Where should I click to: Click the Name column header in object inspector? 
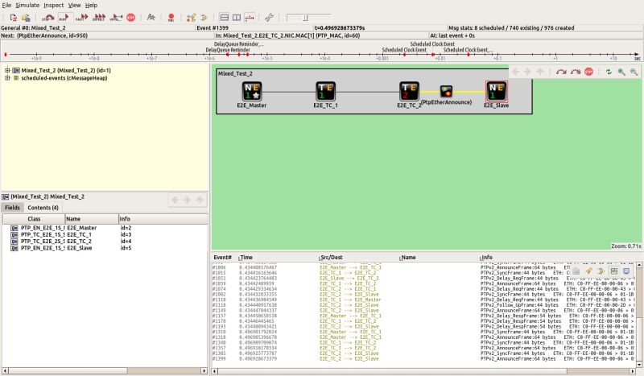(x=92, y=219)
